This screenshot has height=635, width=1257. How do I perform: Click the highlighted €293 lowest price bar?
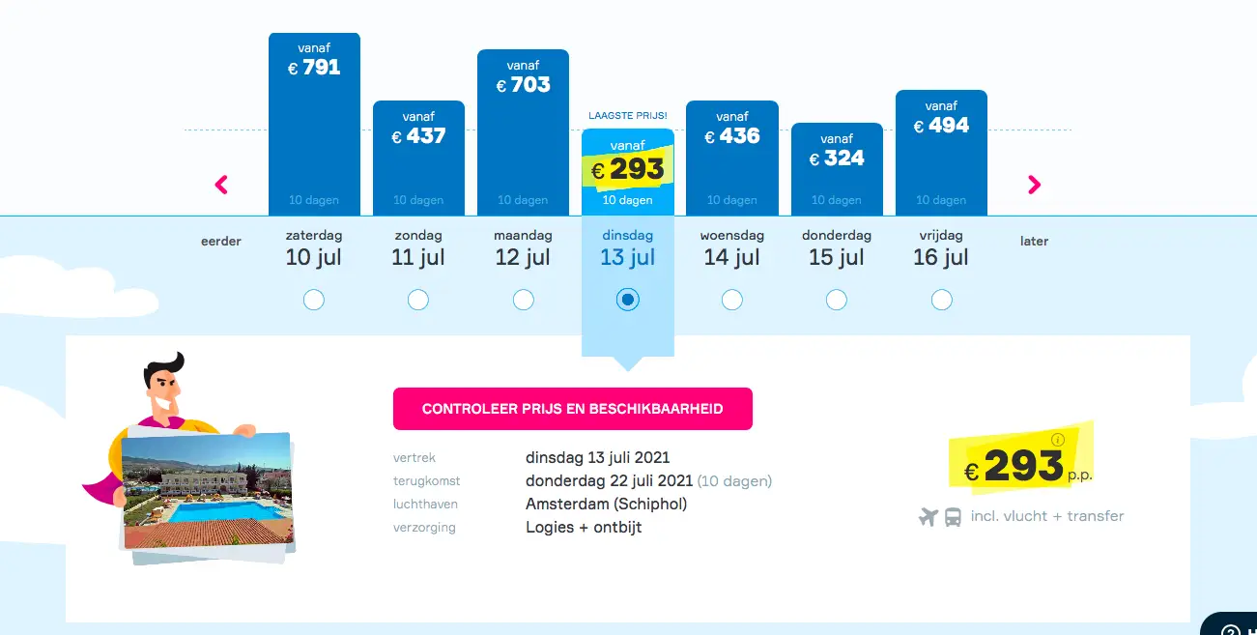point(628,172)
